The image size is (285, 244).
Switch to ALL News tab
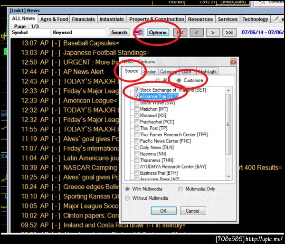23,19
